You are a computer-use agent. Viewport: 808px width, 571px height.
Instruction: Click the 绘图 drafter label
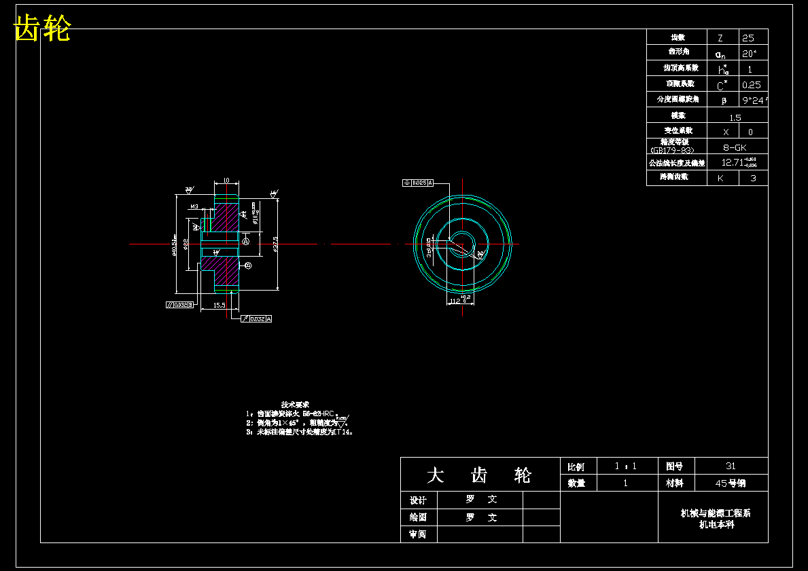coord(418,517)
